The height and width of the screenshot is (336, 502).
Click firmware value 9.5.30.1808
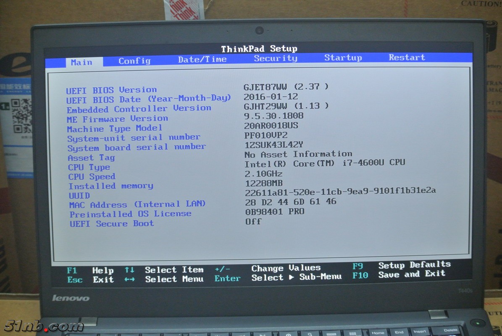coord(274,115)
